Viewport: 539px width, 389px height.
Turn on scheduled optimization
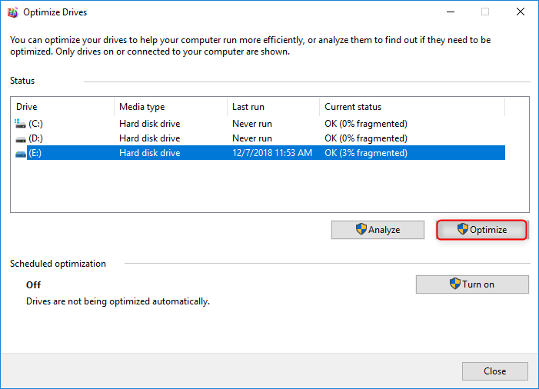tap(472, 284)
